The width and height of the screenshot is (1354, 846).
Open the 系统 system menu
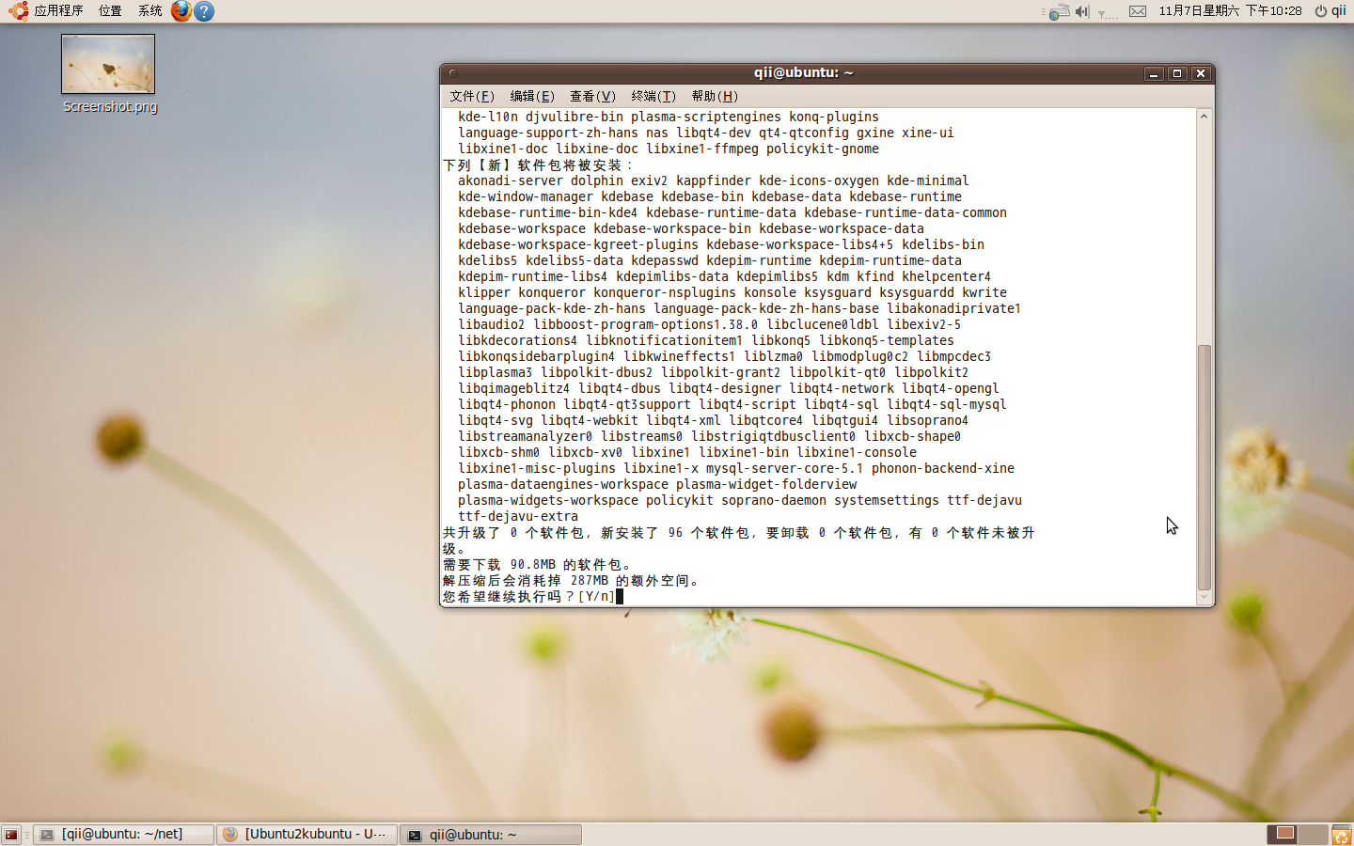[150, 11]
